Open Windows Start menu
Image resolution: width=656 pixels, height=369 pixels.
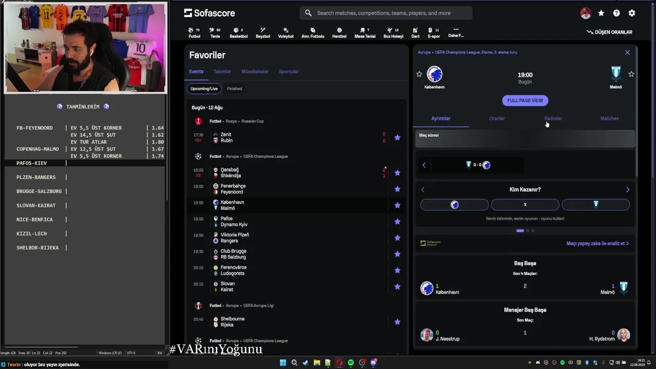coord(283,362)
